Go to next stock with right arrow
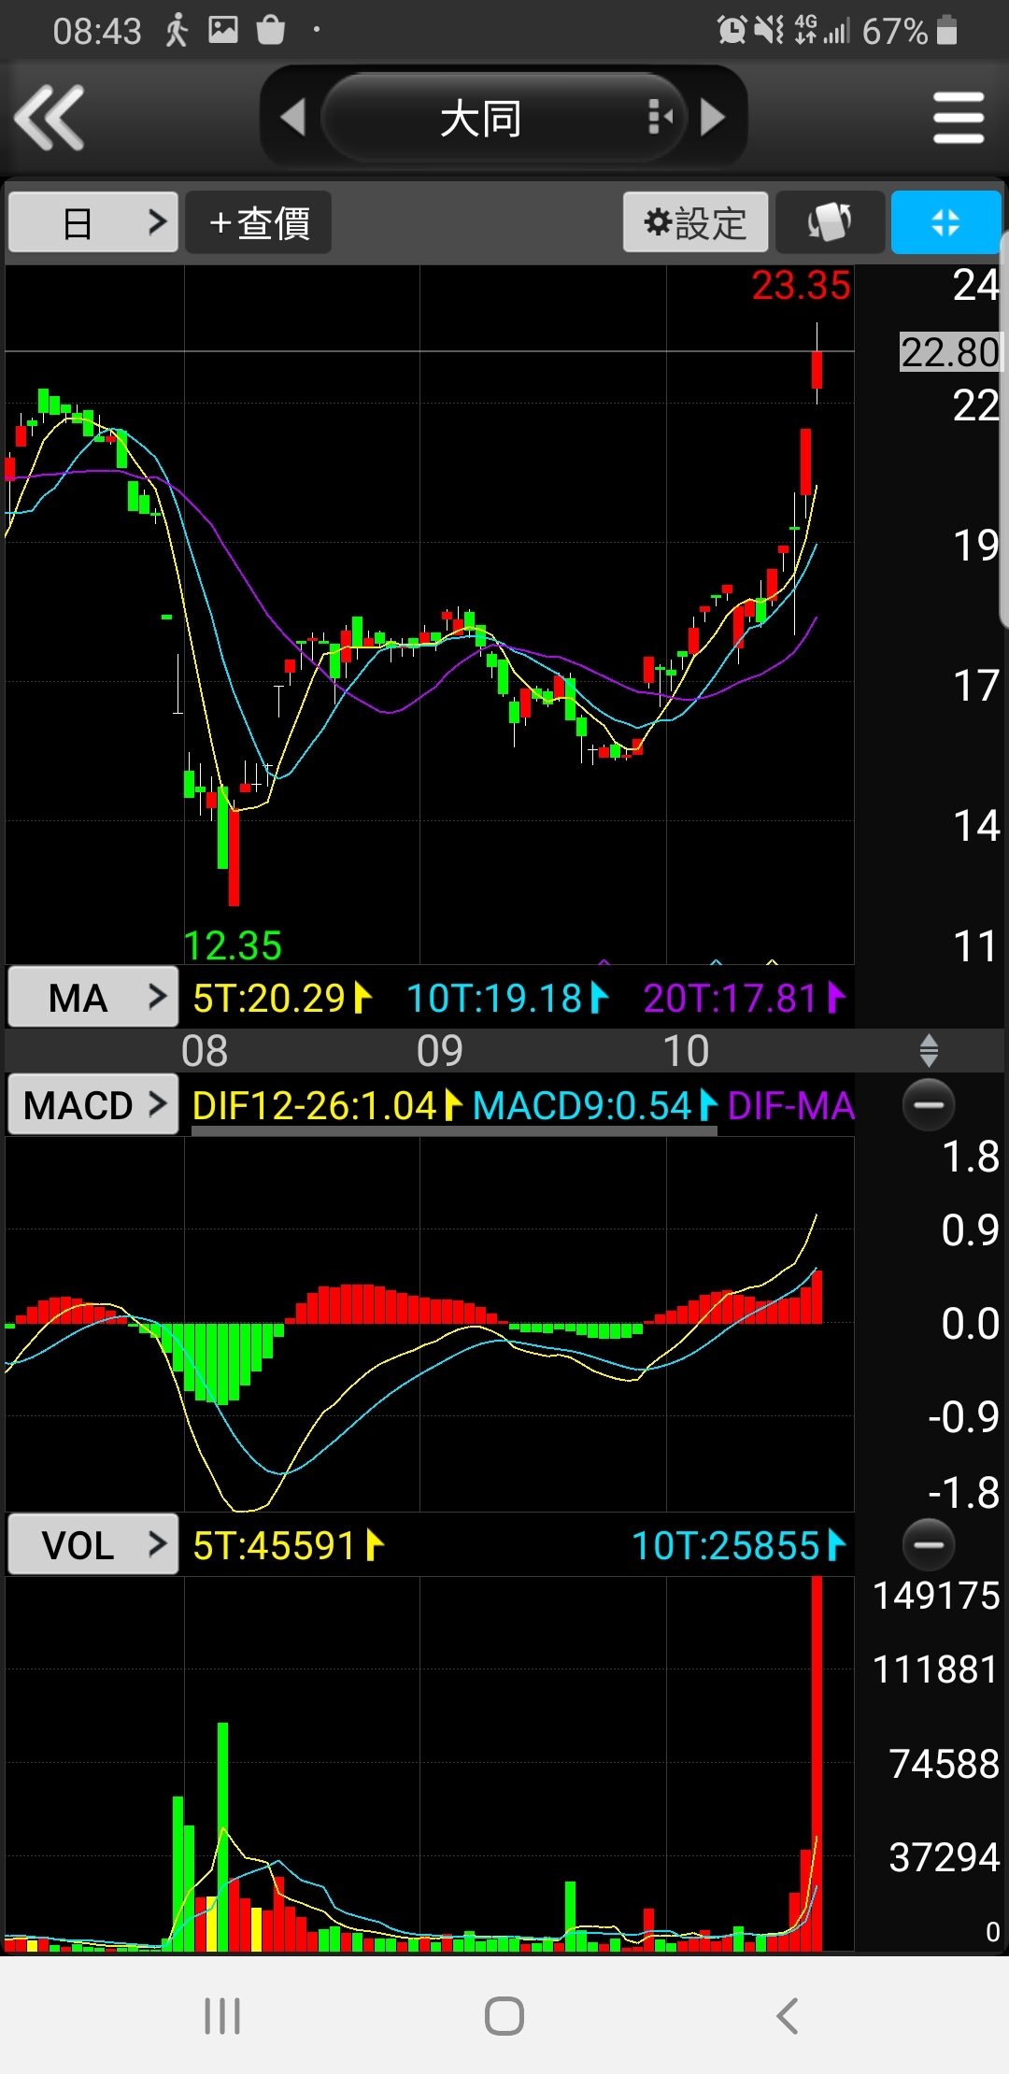The image size is (1009, 2074). (713, 118)
